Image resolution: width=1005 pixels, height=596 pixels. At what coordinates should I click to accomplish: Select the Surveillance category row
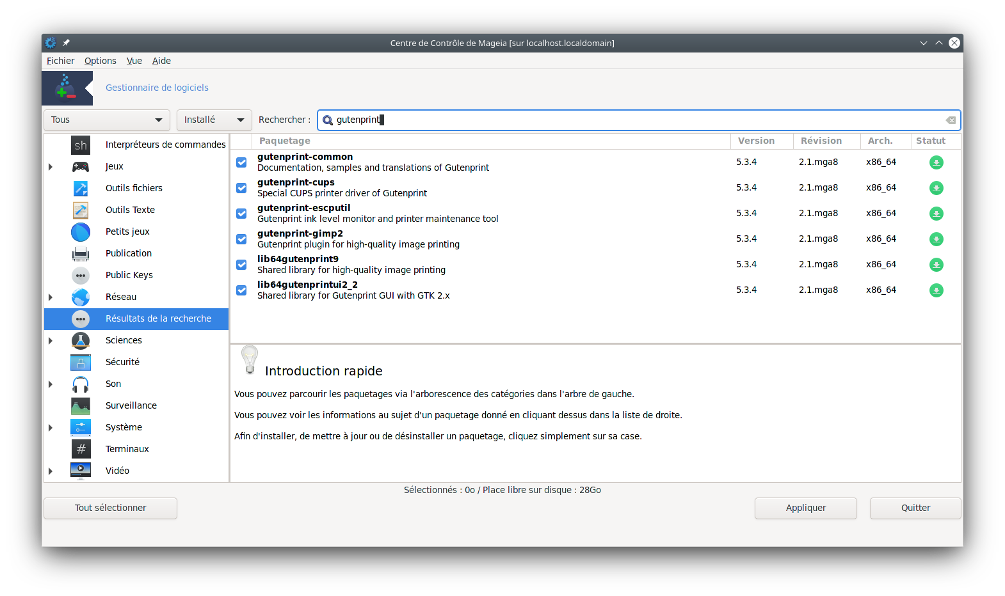tap(136, 406)
